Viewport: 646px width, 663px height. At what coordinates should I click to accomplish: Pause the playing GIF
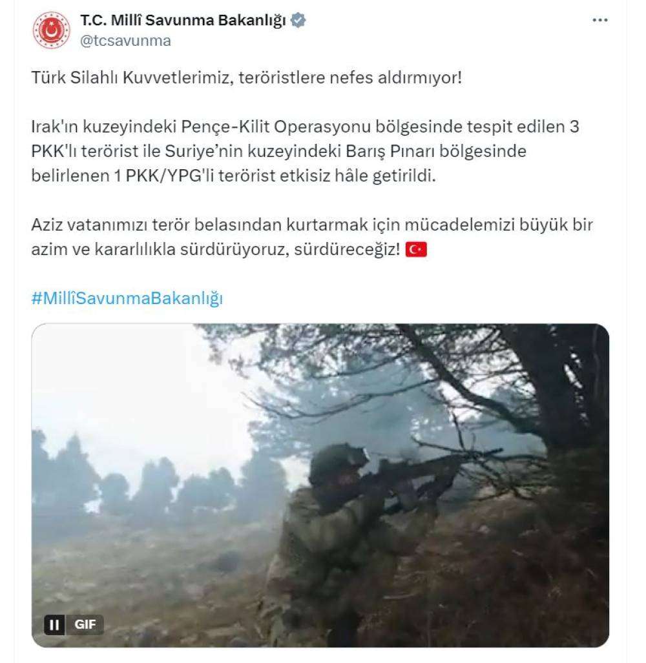pyautogui.click(x=54, y=624)
